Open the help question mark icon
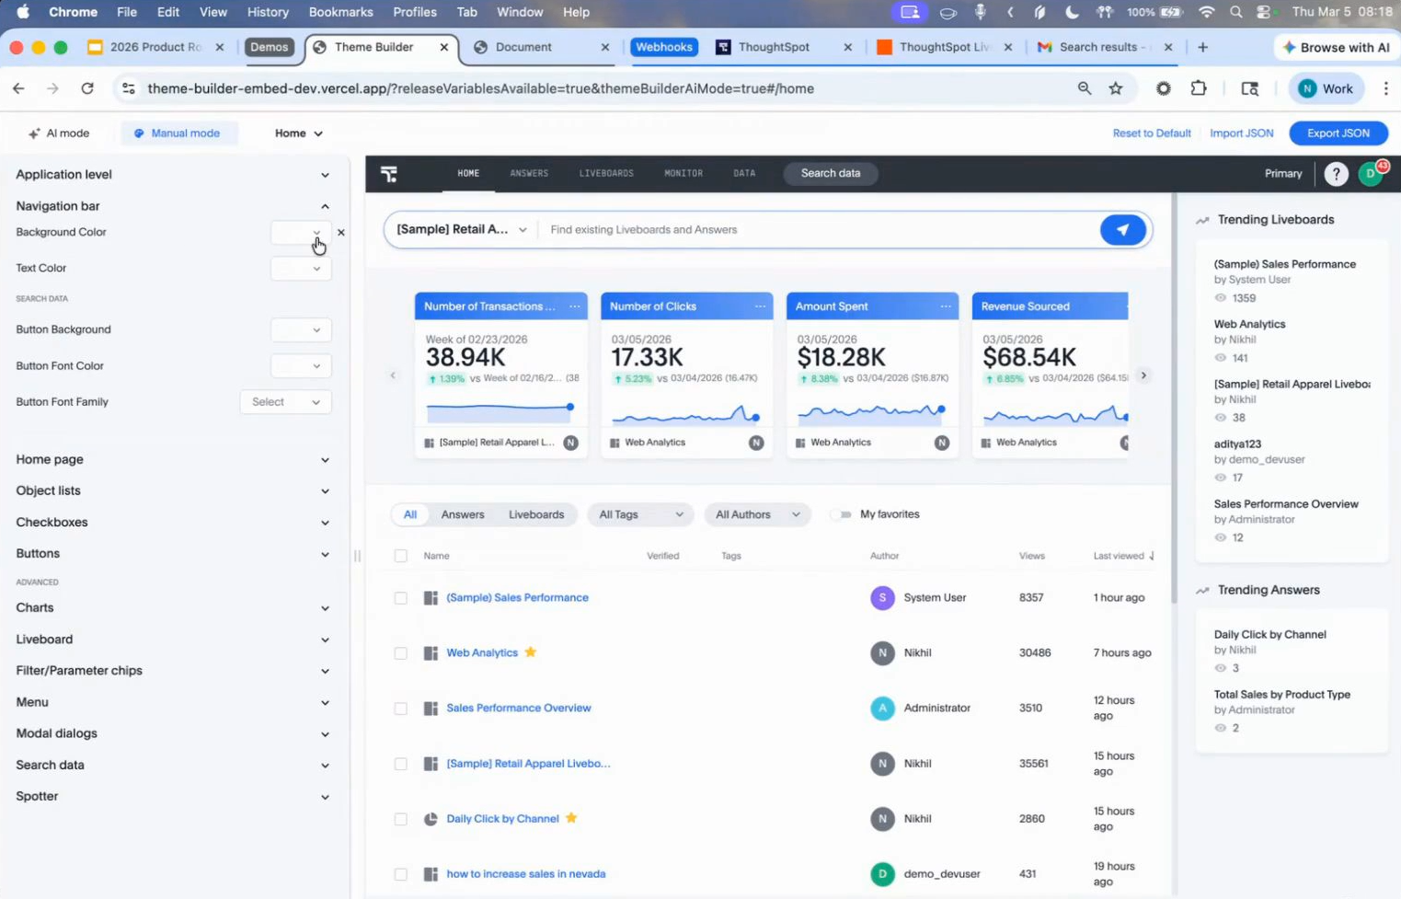The image size is (1401, 899). (1336, 174)
